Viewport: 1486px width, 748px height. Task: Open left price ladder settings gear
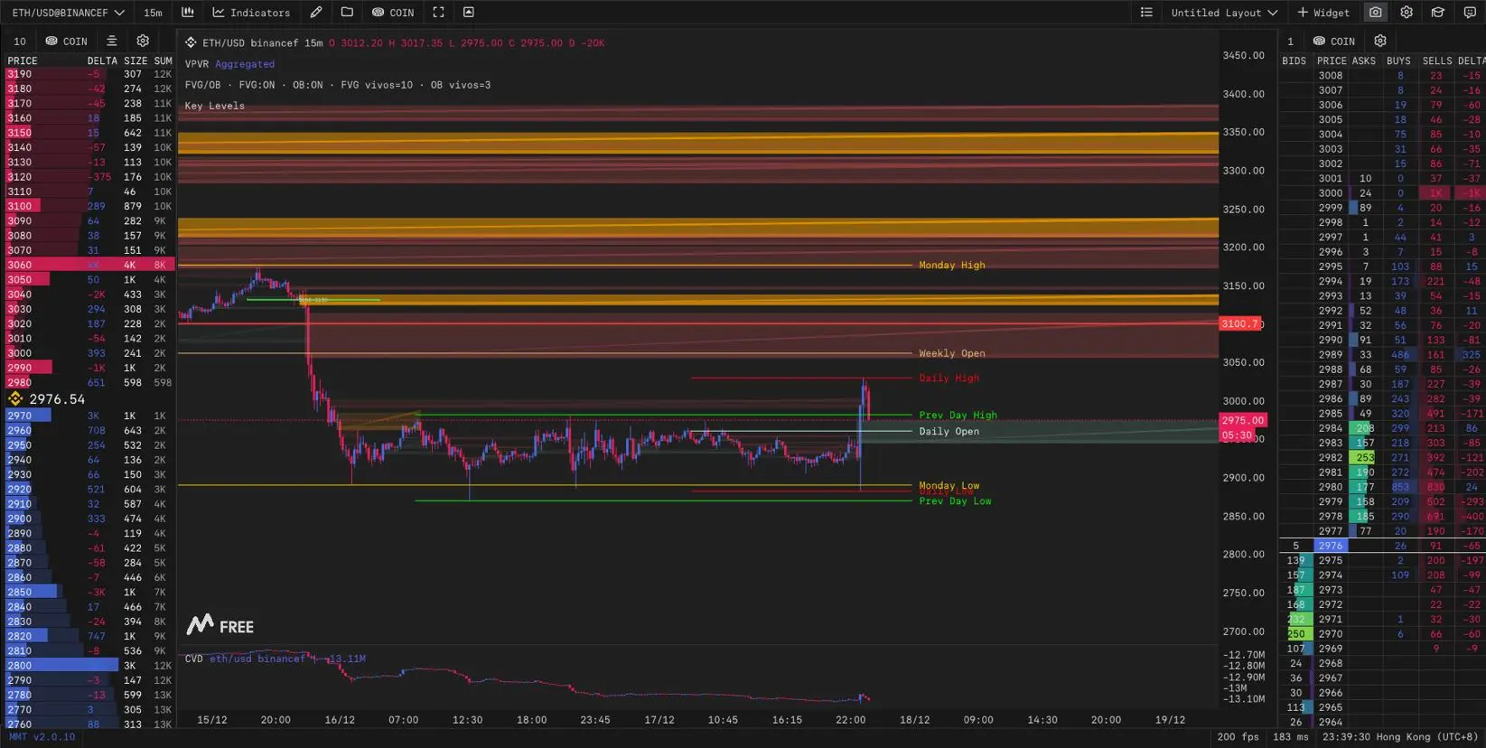click(143, 41)
